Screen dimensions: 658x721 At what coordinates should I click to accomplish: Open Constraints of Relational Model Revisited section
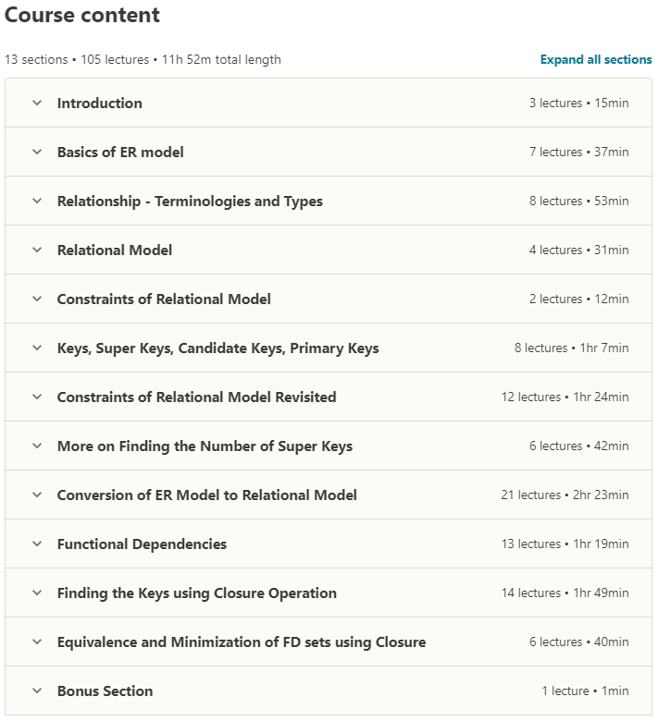point(196,397)
